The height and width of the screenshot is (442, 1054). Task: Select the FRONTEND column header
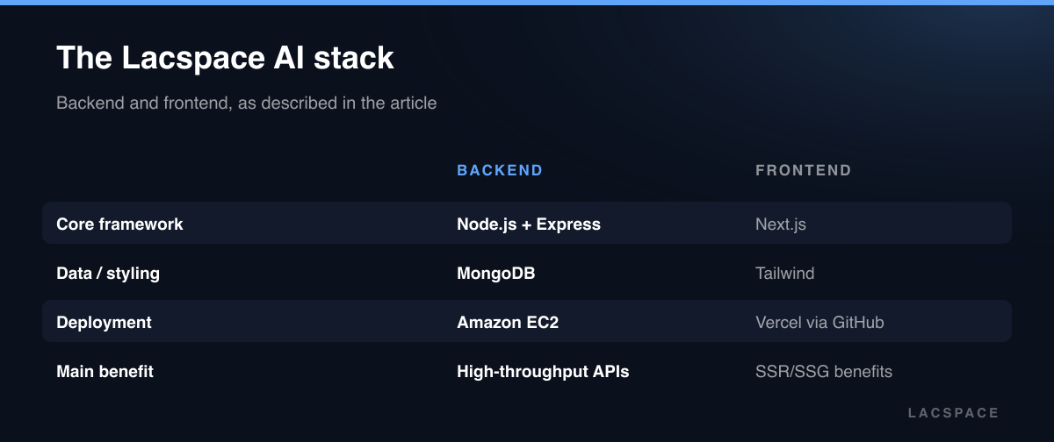click(x=804, y=170)
